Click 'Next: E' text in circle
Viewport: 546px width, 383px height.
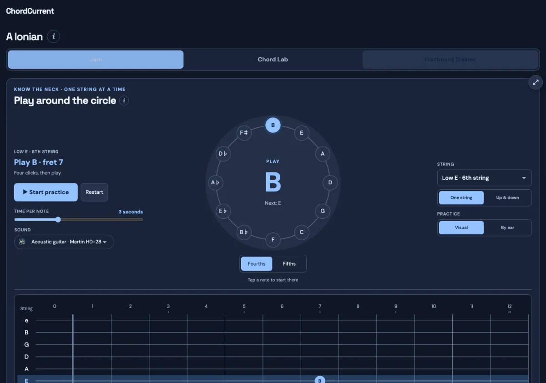(273, 203)
